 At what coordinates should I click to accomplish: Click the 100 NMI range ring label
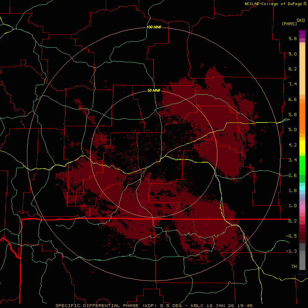pos(154,27)
